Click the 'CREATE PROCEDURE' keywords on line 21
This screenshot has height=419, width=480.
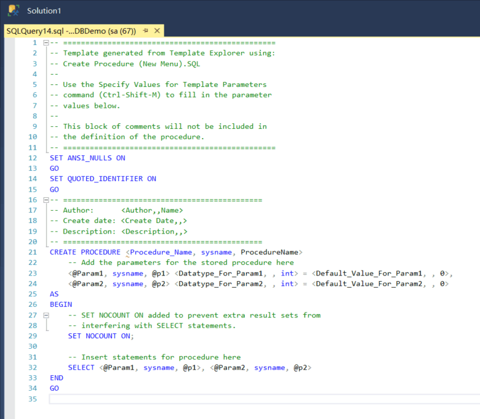85,252
